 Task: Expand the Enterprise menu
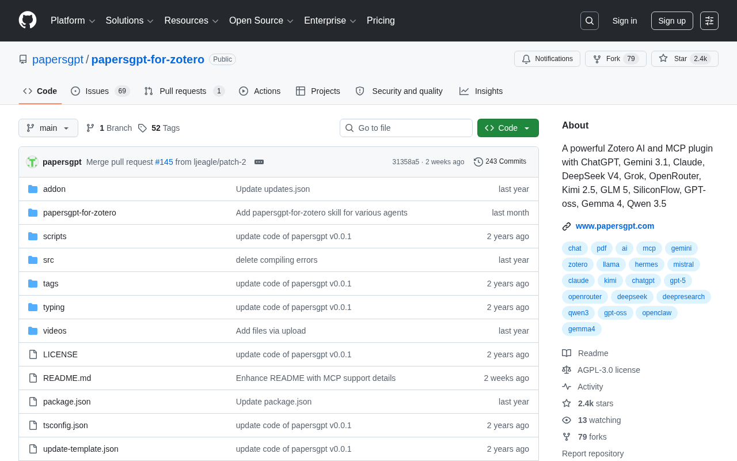(330, 21)
